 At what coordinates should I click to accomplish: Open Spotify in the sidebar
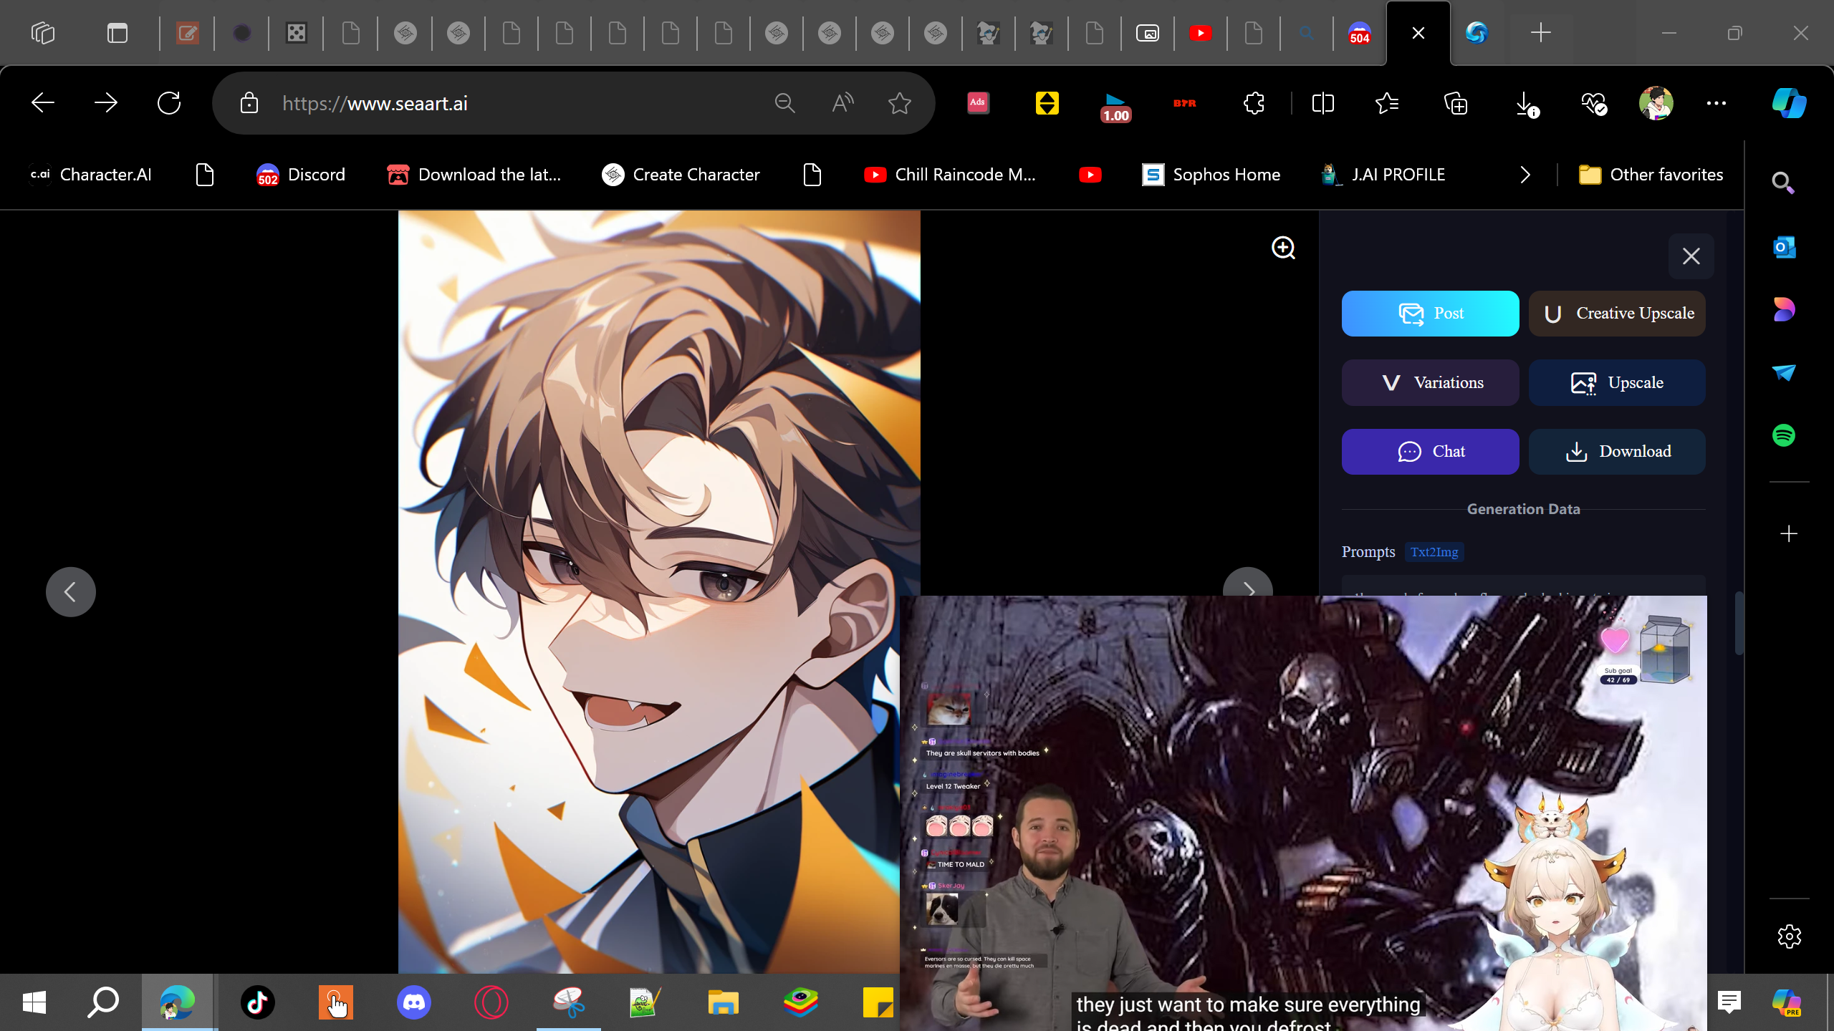click(1784, 435)
